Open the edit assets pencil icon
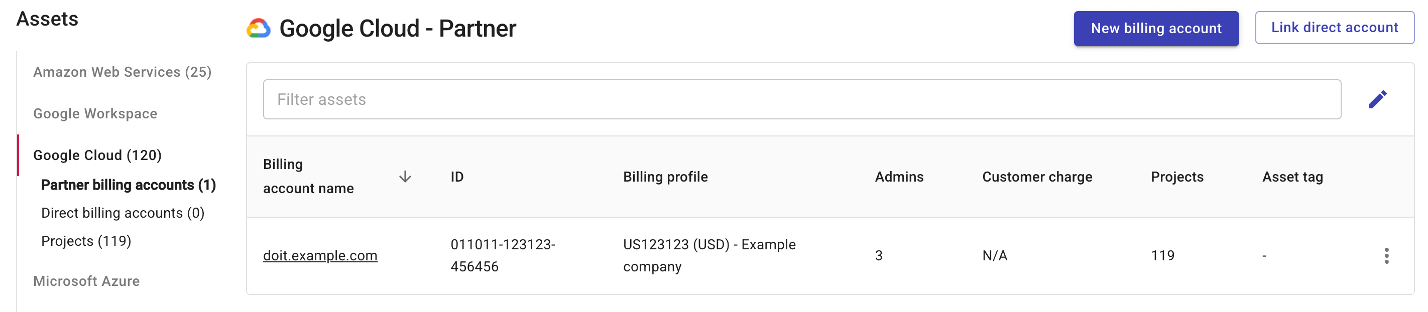This screenshot has height=312, width=1428. (x=1379, y=99)
